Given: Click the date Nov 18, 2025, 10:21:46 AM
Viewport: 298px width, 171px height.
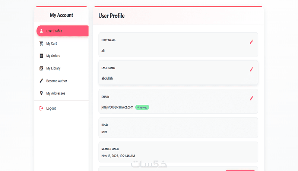Looking at the screenshot, I should tap(118, 156).
